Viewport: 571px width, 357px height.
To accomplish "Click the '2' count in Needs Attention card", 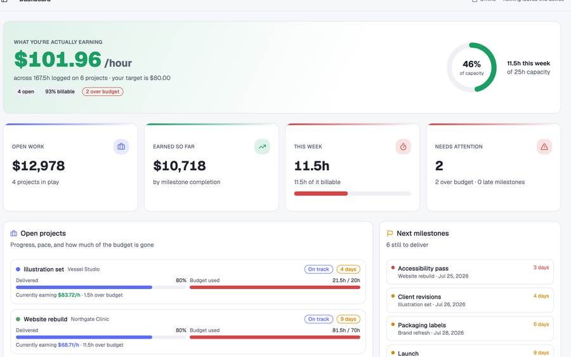I will click(439, 166).
